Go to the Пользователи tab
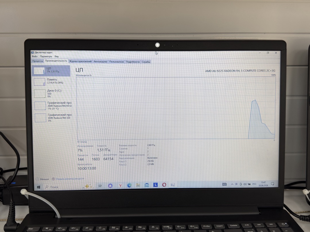This screenshot has width=310, height=232. pos(117,62)
